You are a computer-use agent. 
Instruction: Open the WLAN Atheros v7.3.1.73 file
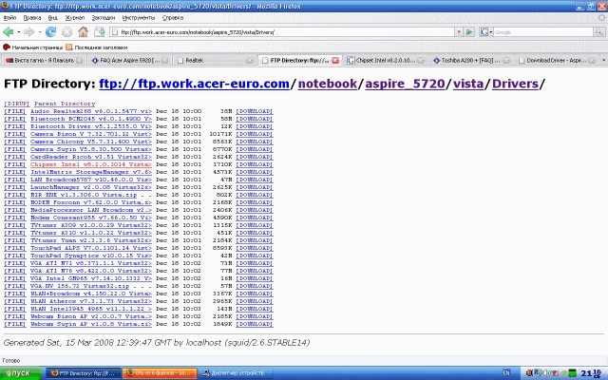91,301
